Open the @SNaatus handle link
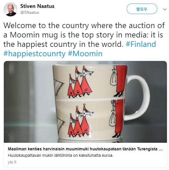Viewport: 169px width, 170px height. (30, 13)
